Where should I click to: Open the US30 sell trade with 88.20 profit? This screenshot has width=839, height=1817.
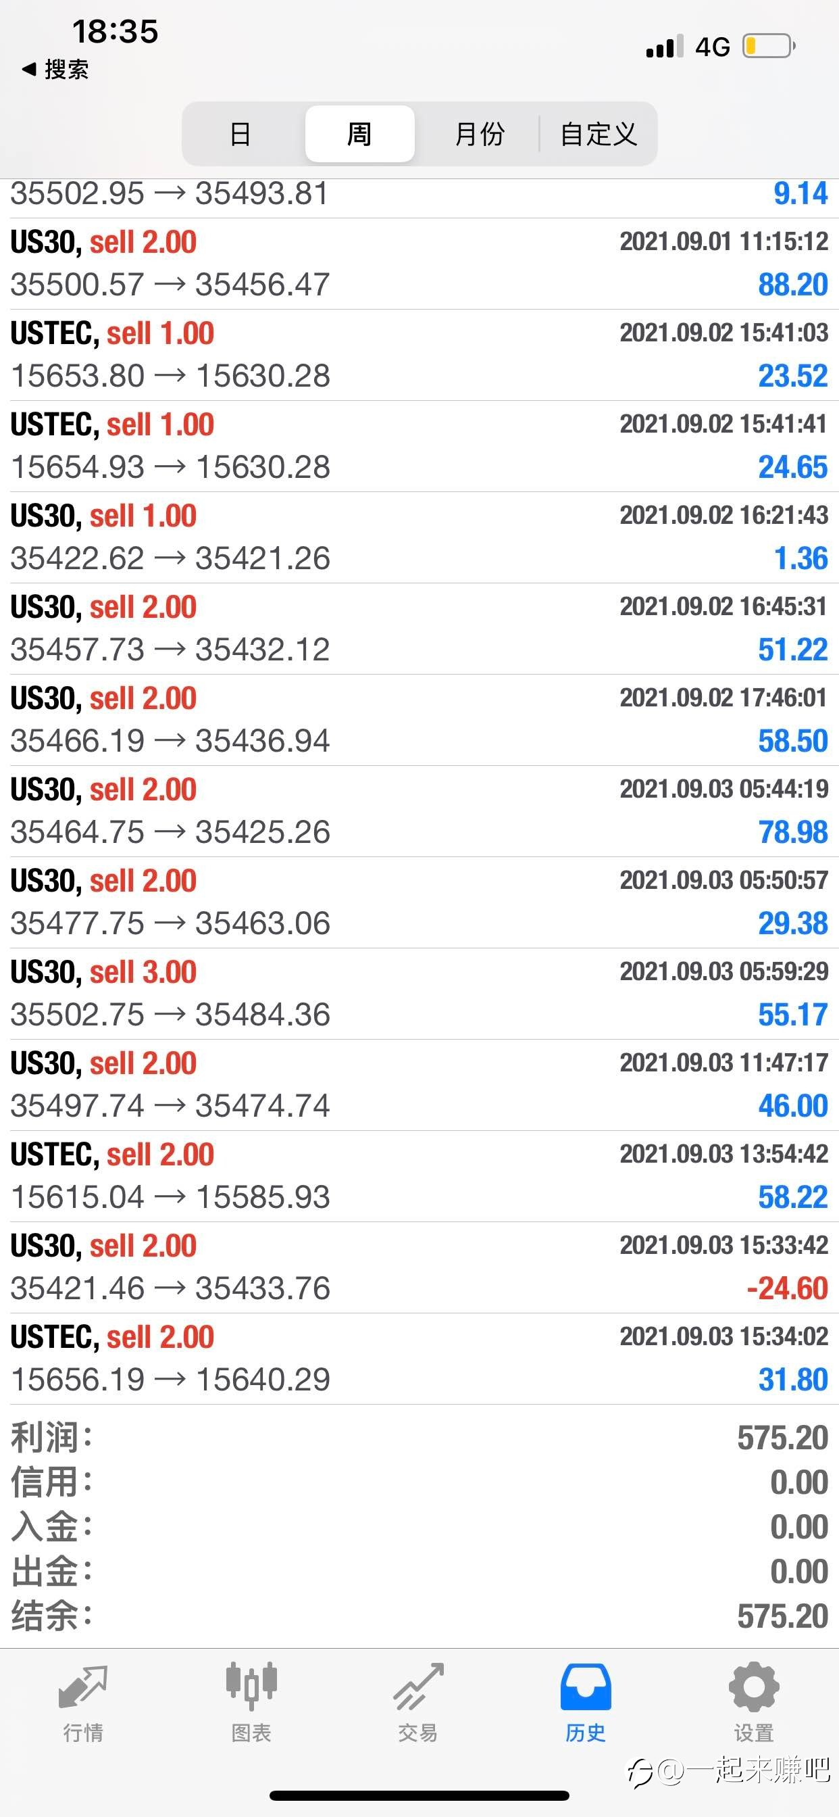pos(419,264)
